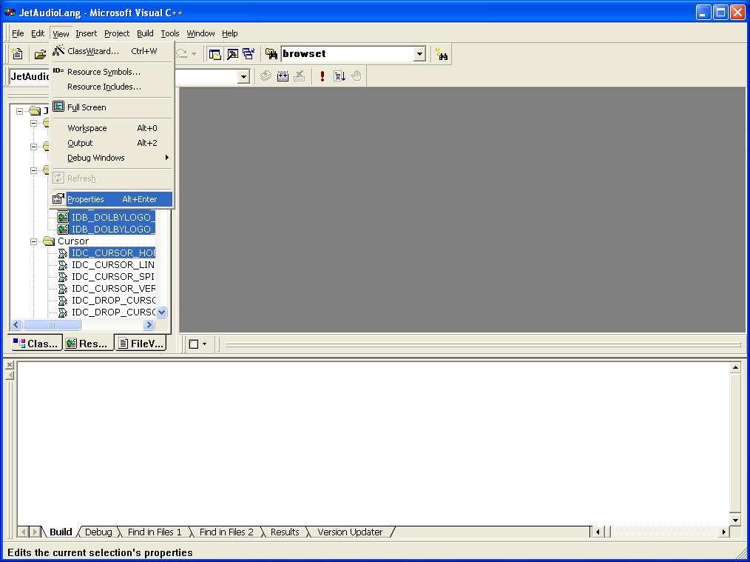Click the ClassWizard icon in View menu
This screenshot has width=750, height=562.
(x=58, y=50)
